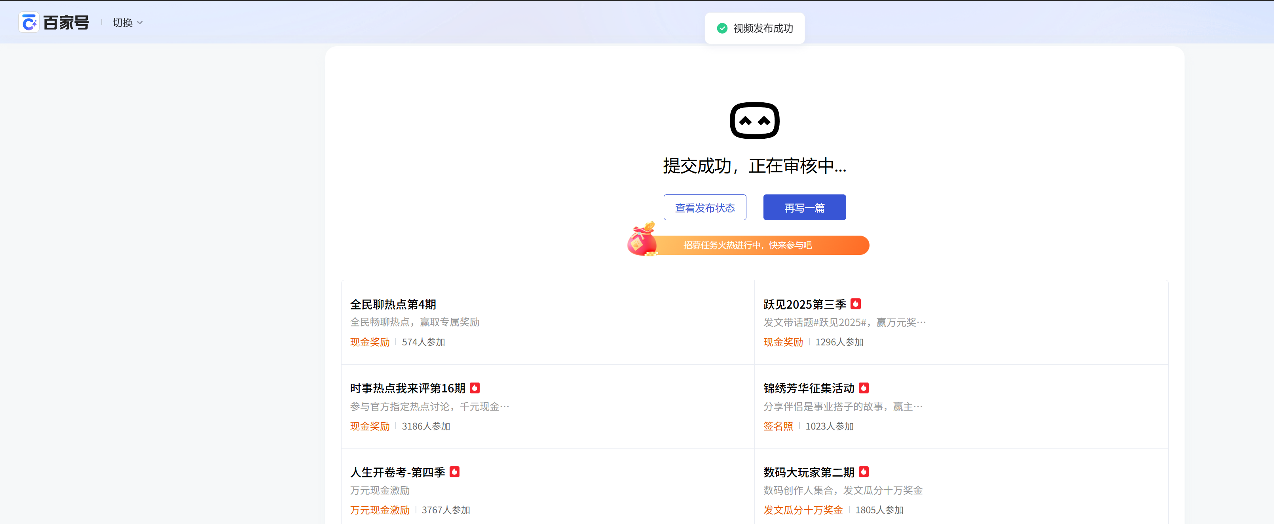Open 锦绣芳华征集活动 activity title
1274x524 pixels.
tap(809, 388)
